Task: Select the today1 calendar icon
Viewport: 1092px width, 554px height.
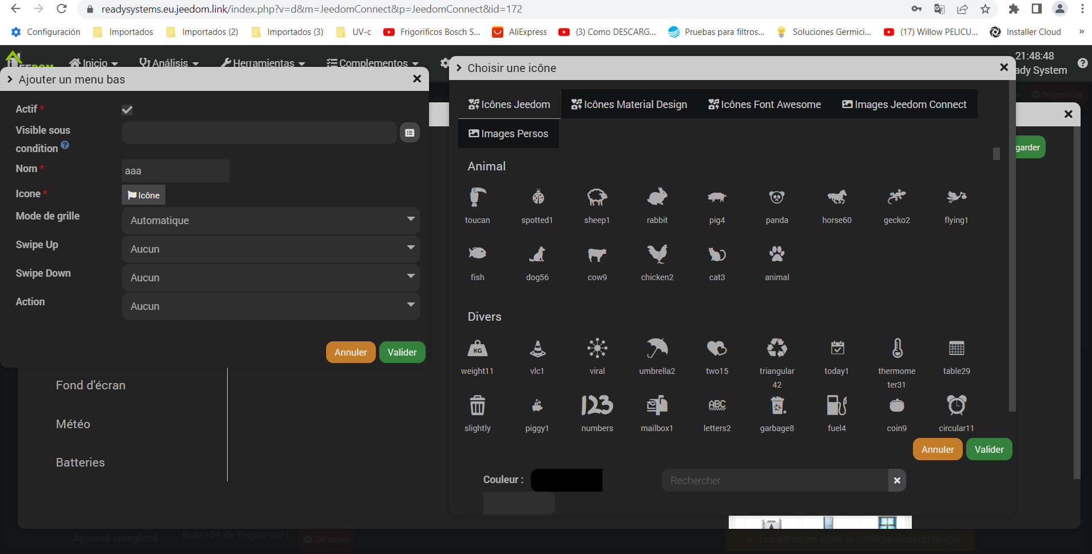Action: pyautogui.click(x=837, y=348)
